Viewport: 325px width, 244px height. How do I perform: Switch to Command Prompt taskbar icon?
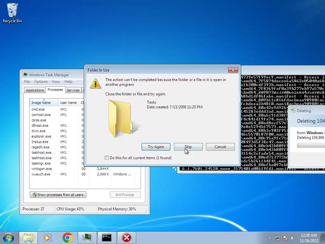point(107,238)
